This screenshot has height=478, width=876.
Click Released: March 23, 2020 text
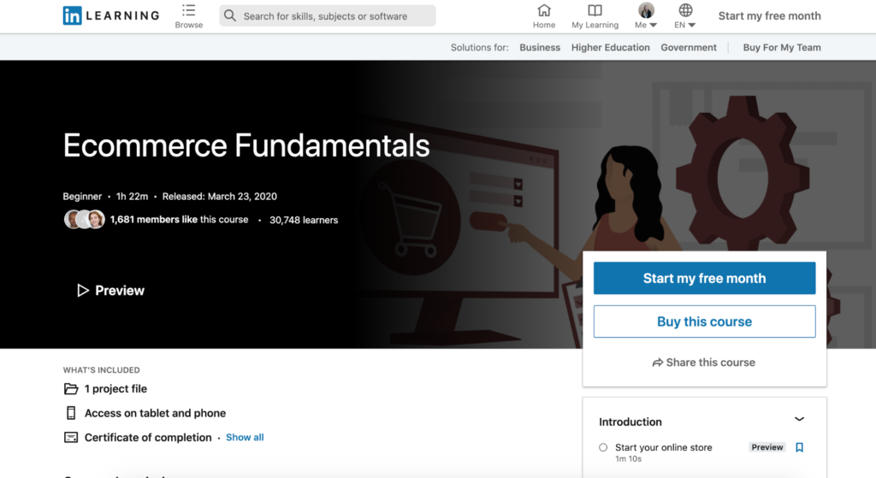220,197
